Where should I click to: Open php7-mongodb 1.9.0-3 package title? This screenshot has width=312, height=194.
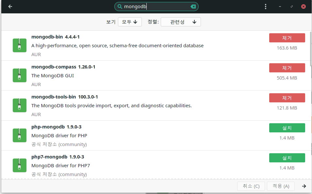tap(58, 157)
